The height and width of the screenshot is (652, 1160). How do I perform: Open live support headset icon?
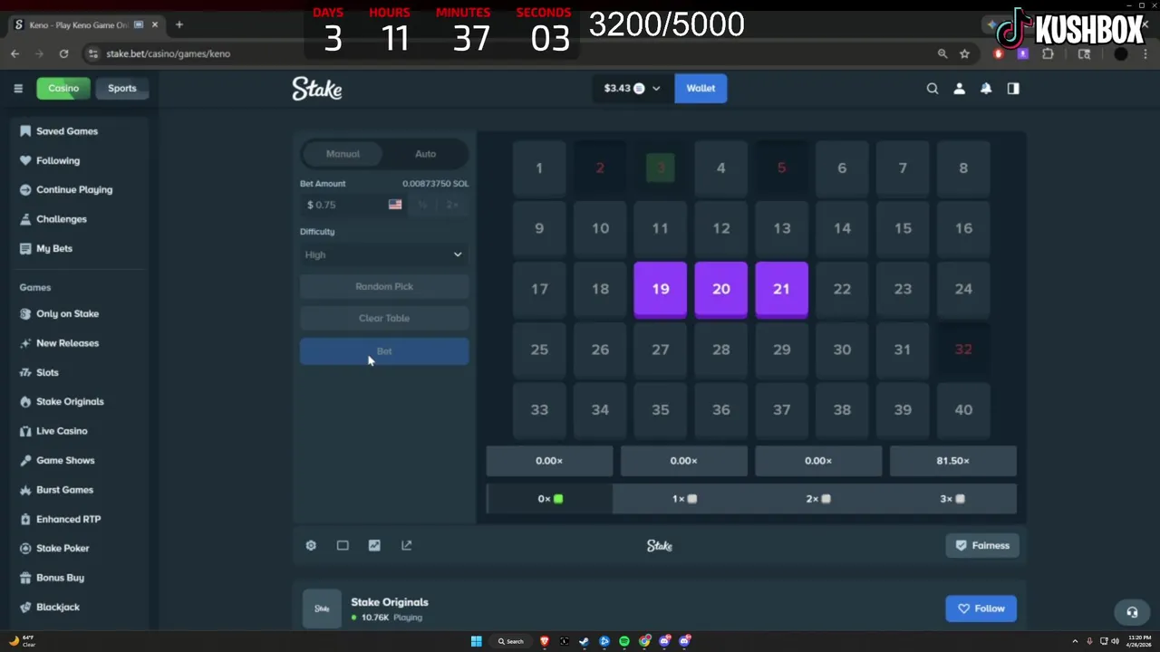1132,612
